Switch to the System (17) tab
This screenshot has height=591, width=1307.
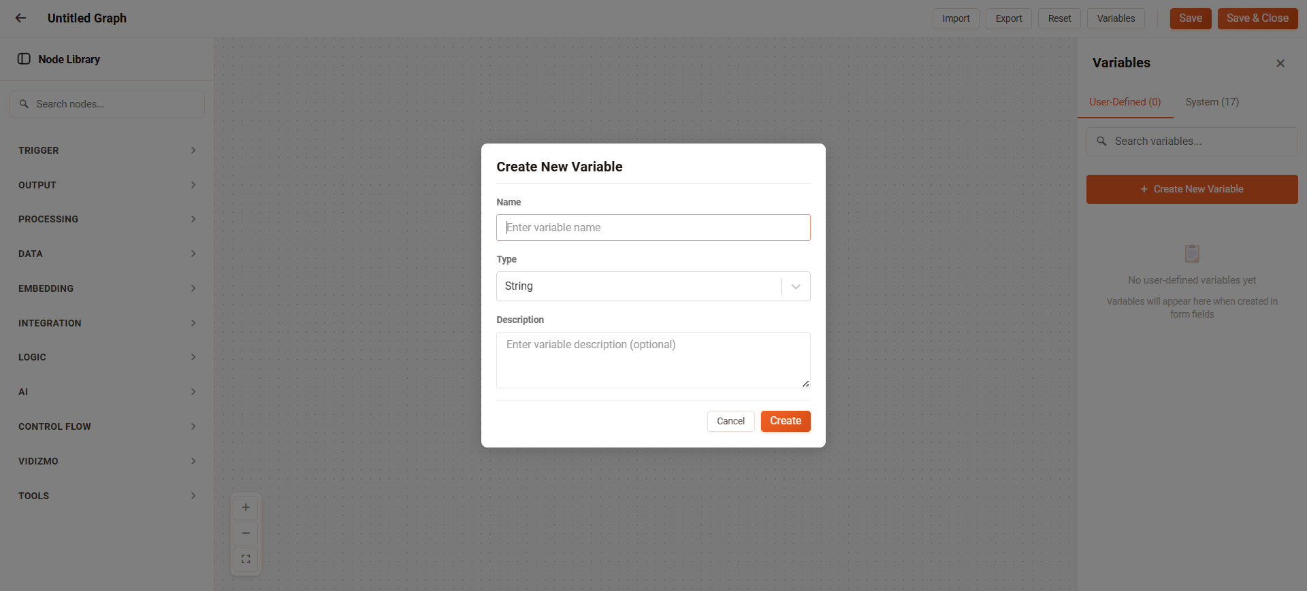click(1212, 102)
